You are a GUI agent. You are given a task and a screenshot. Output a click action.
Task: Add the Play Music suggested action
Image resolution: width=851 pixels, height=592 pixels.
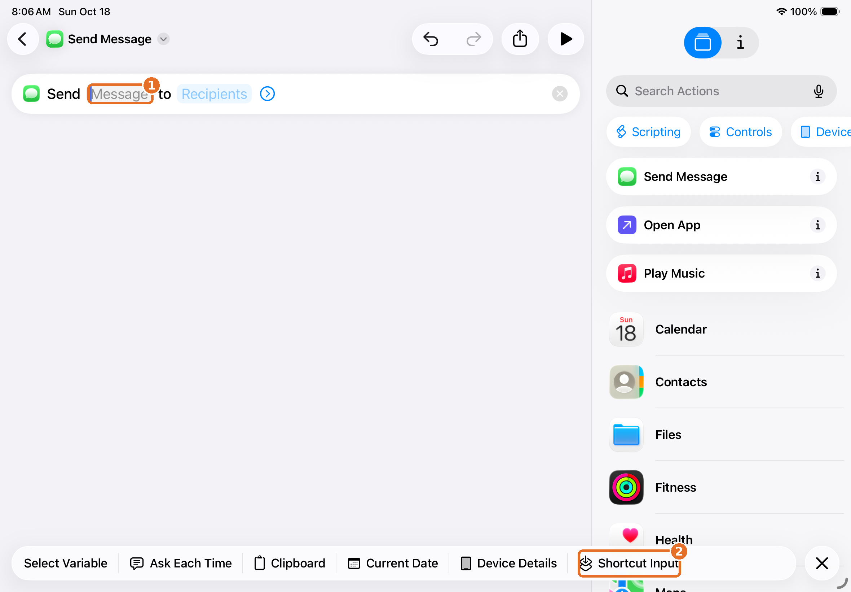[x=721, y=273]
